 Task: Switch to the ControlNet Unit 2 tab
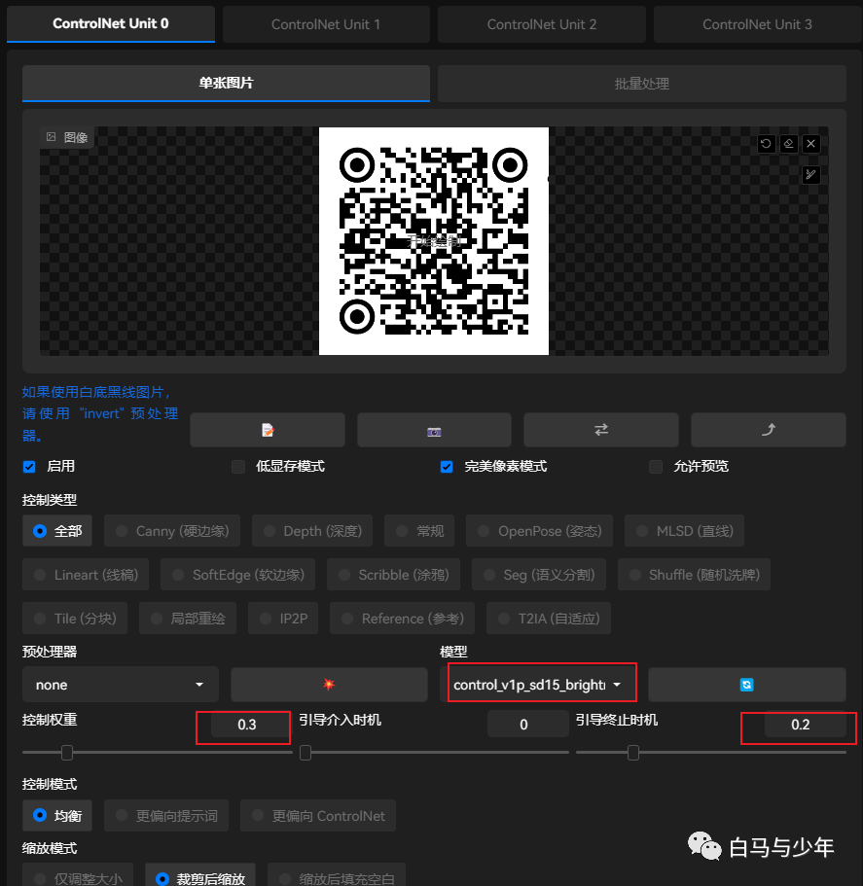point(541,24)
